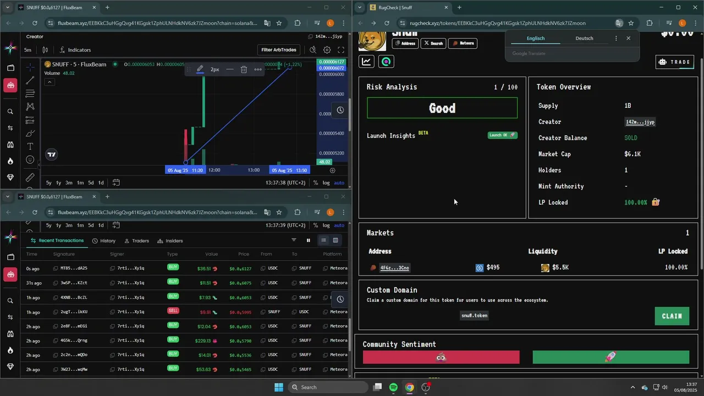Screen dimensions: 704x396
Task: Click the quick-replay clock icon beside Filter ArbTrades
Action: (312, 50)
